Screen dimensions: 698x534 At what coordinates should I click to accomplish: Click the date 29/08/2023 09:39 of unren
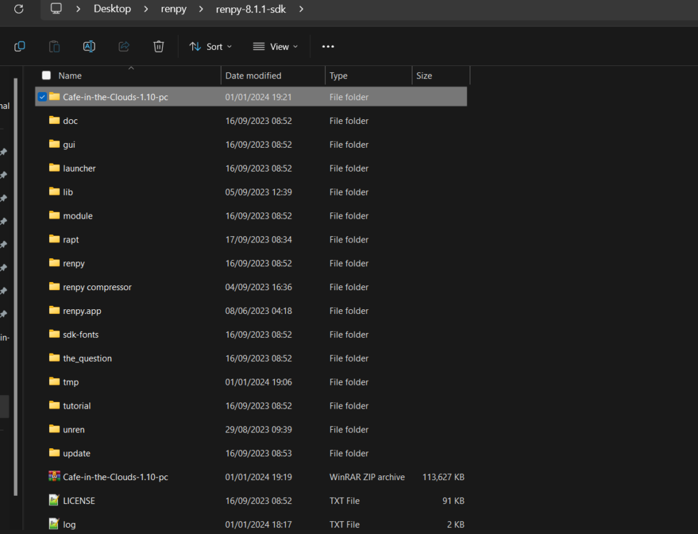pos(258,429)
